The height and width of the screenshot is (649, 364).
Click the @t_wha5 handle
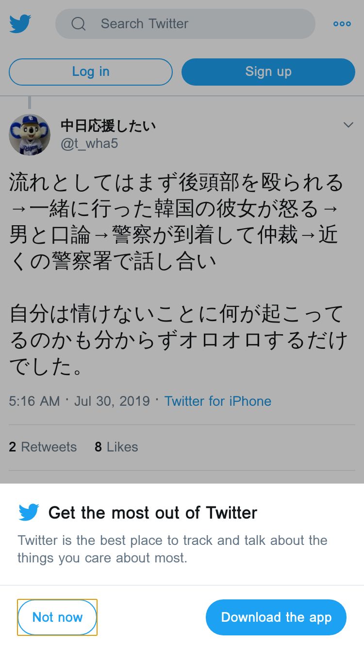tap(89, 144)
